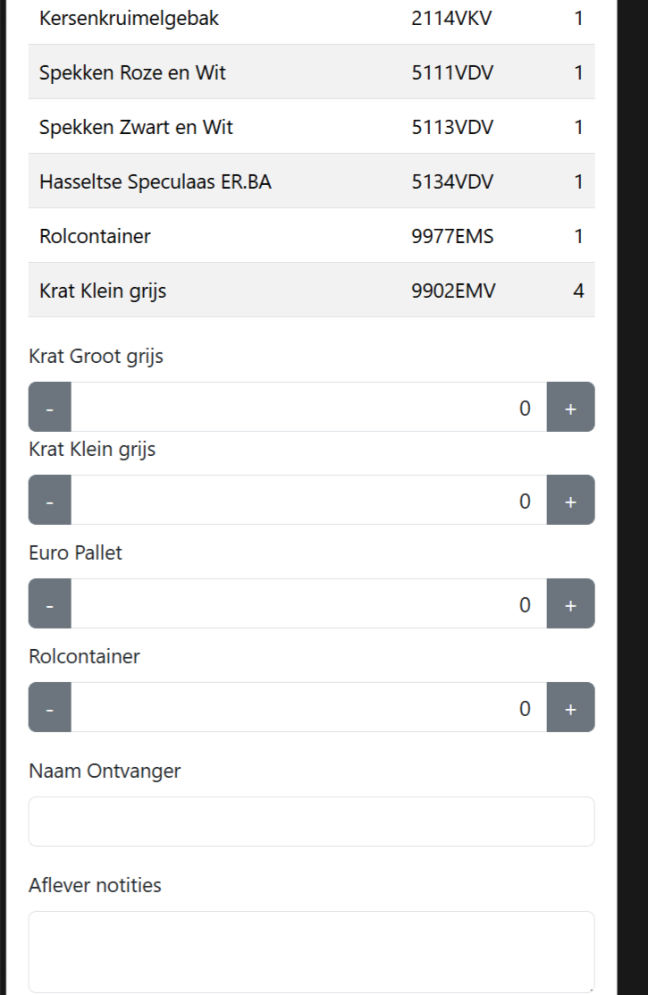Increase Euro Pallet quantity with plus button
This screenshot has width=648, height=995.
(x=572, y=603)
